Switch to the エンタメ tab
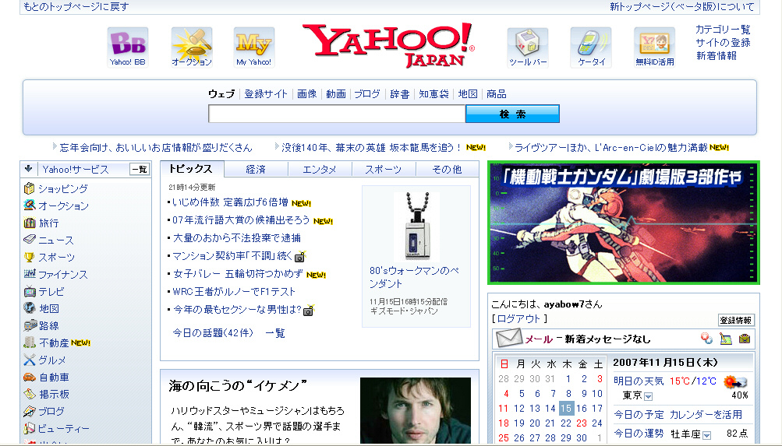This screenshot has height=446, width=782. [320, 169]
